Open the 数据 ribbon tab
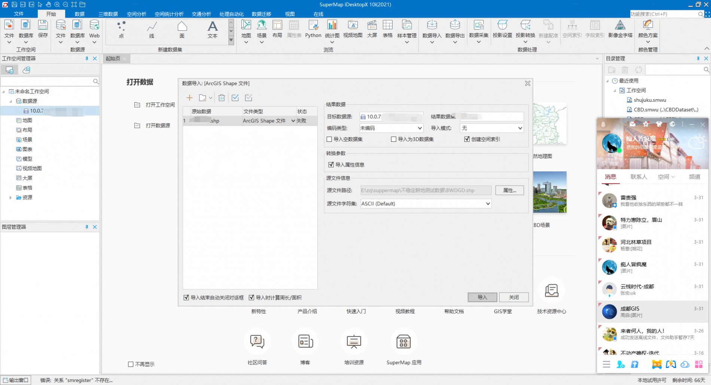Image resolution: width=711 pixels, height=385 pixels. [x=79, y=14]
